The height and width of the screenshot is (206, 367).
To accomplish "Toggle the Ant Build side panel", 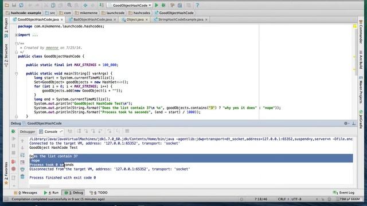I will tap(361, 60).
